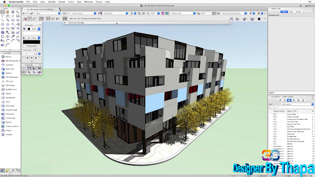
Task: Open the File menu
Action: pyautogui.click(x=28, y=2)
